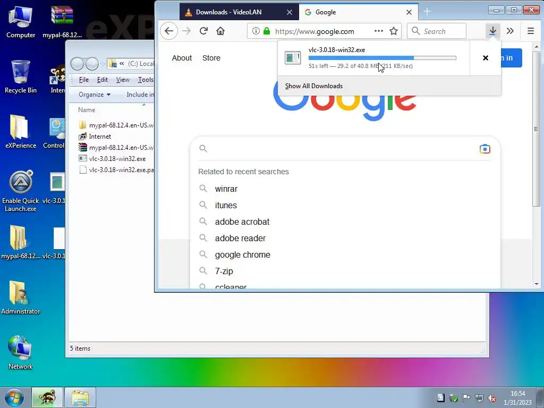Close the Downloads - VideoLAN tab

290,12
